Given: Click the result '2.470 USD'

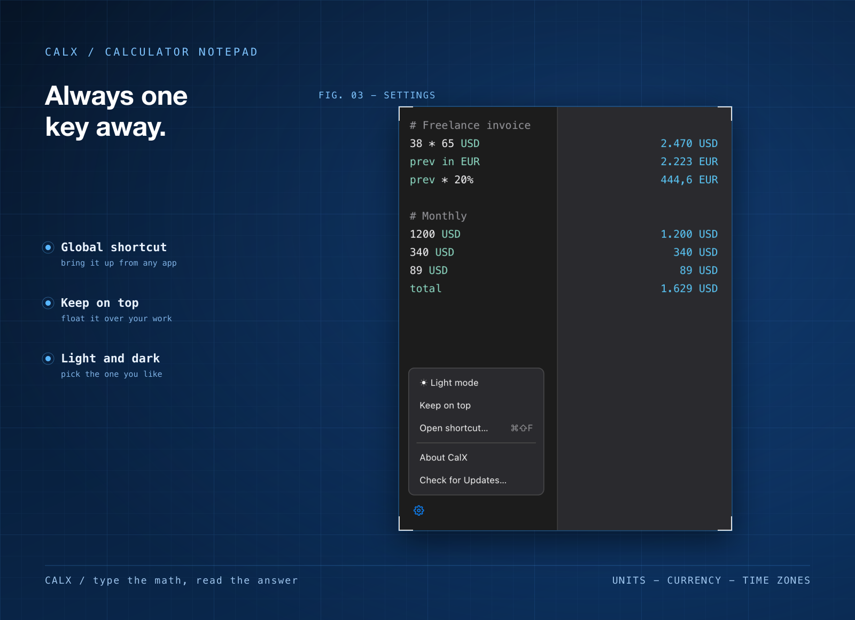Looking at the screenshot, I should (x=689, y=143).
